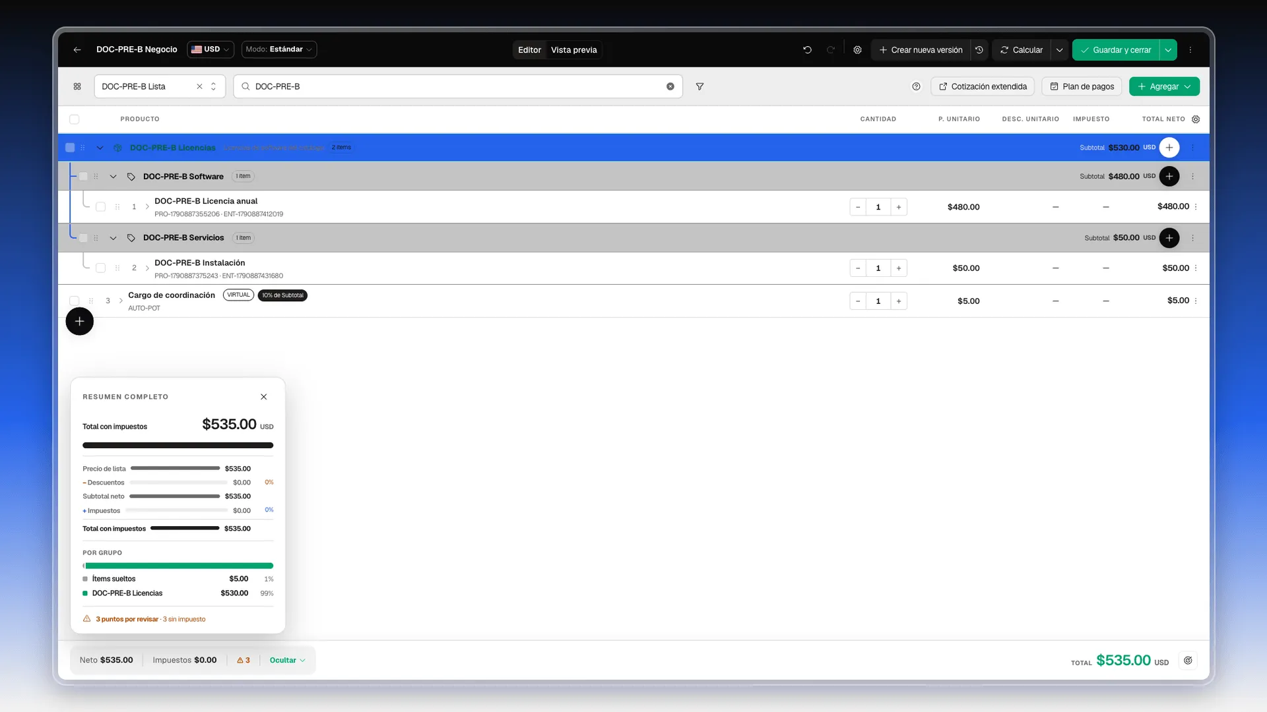Open Guardar y cerrar dropdown arrow
Viewport: 1267px width, 712px height.
1168,50
